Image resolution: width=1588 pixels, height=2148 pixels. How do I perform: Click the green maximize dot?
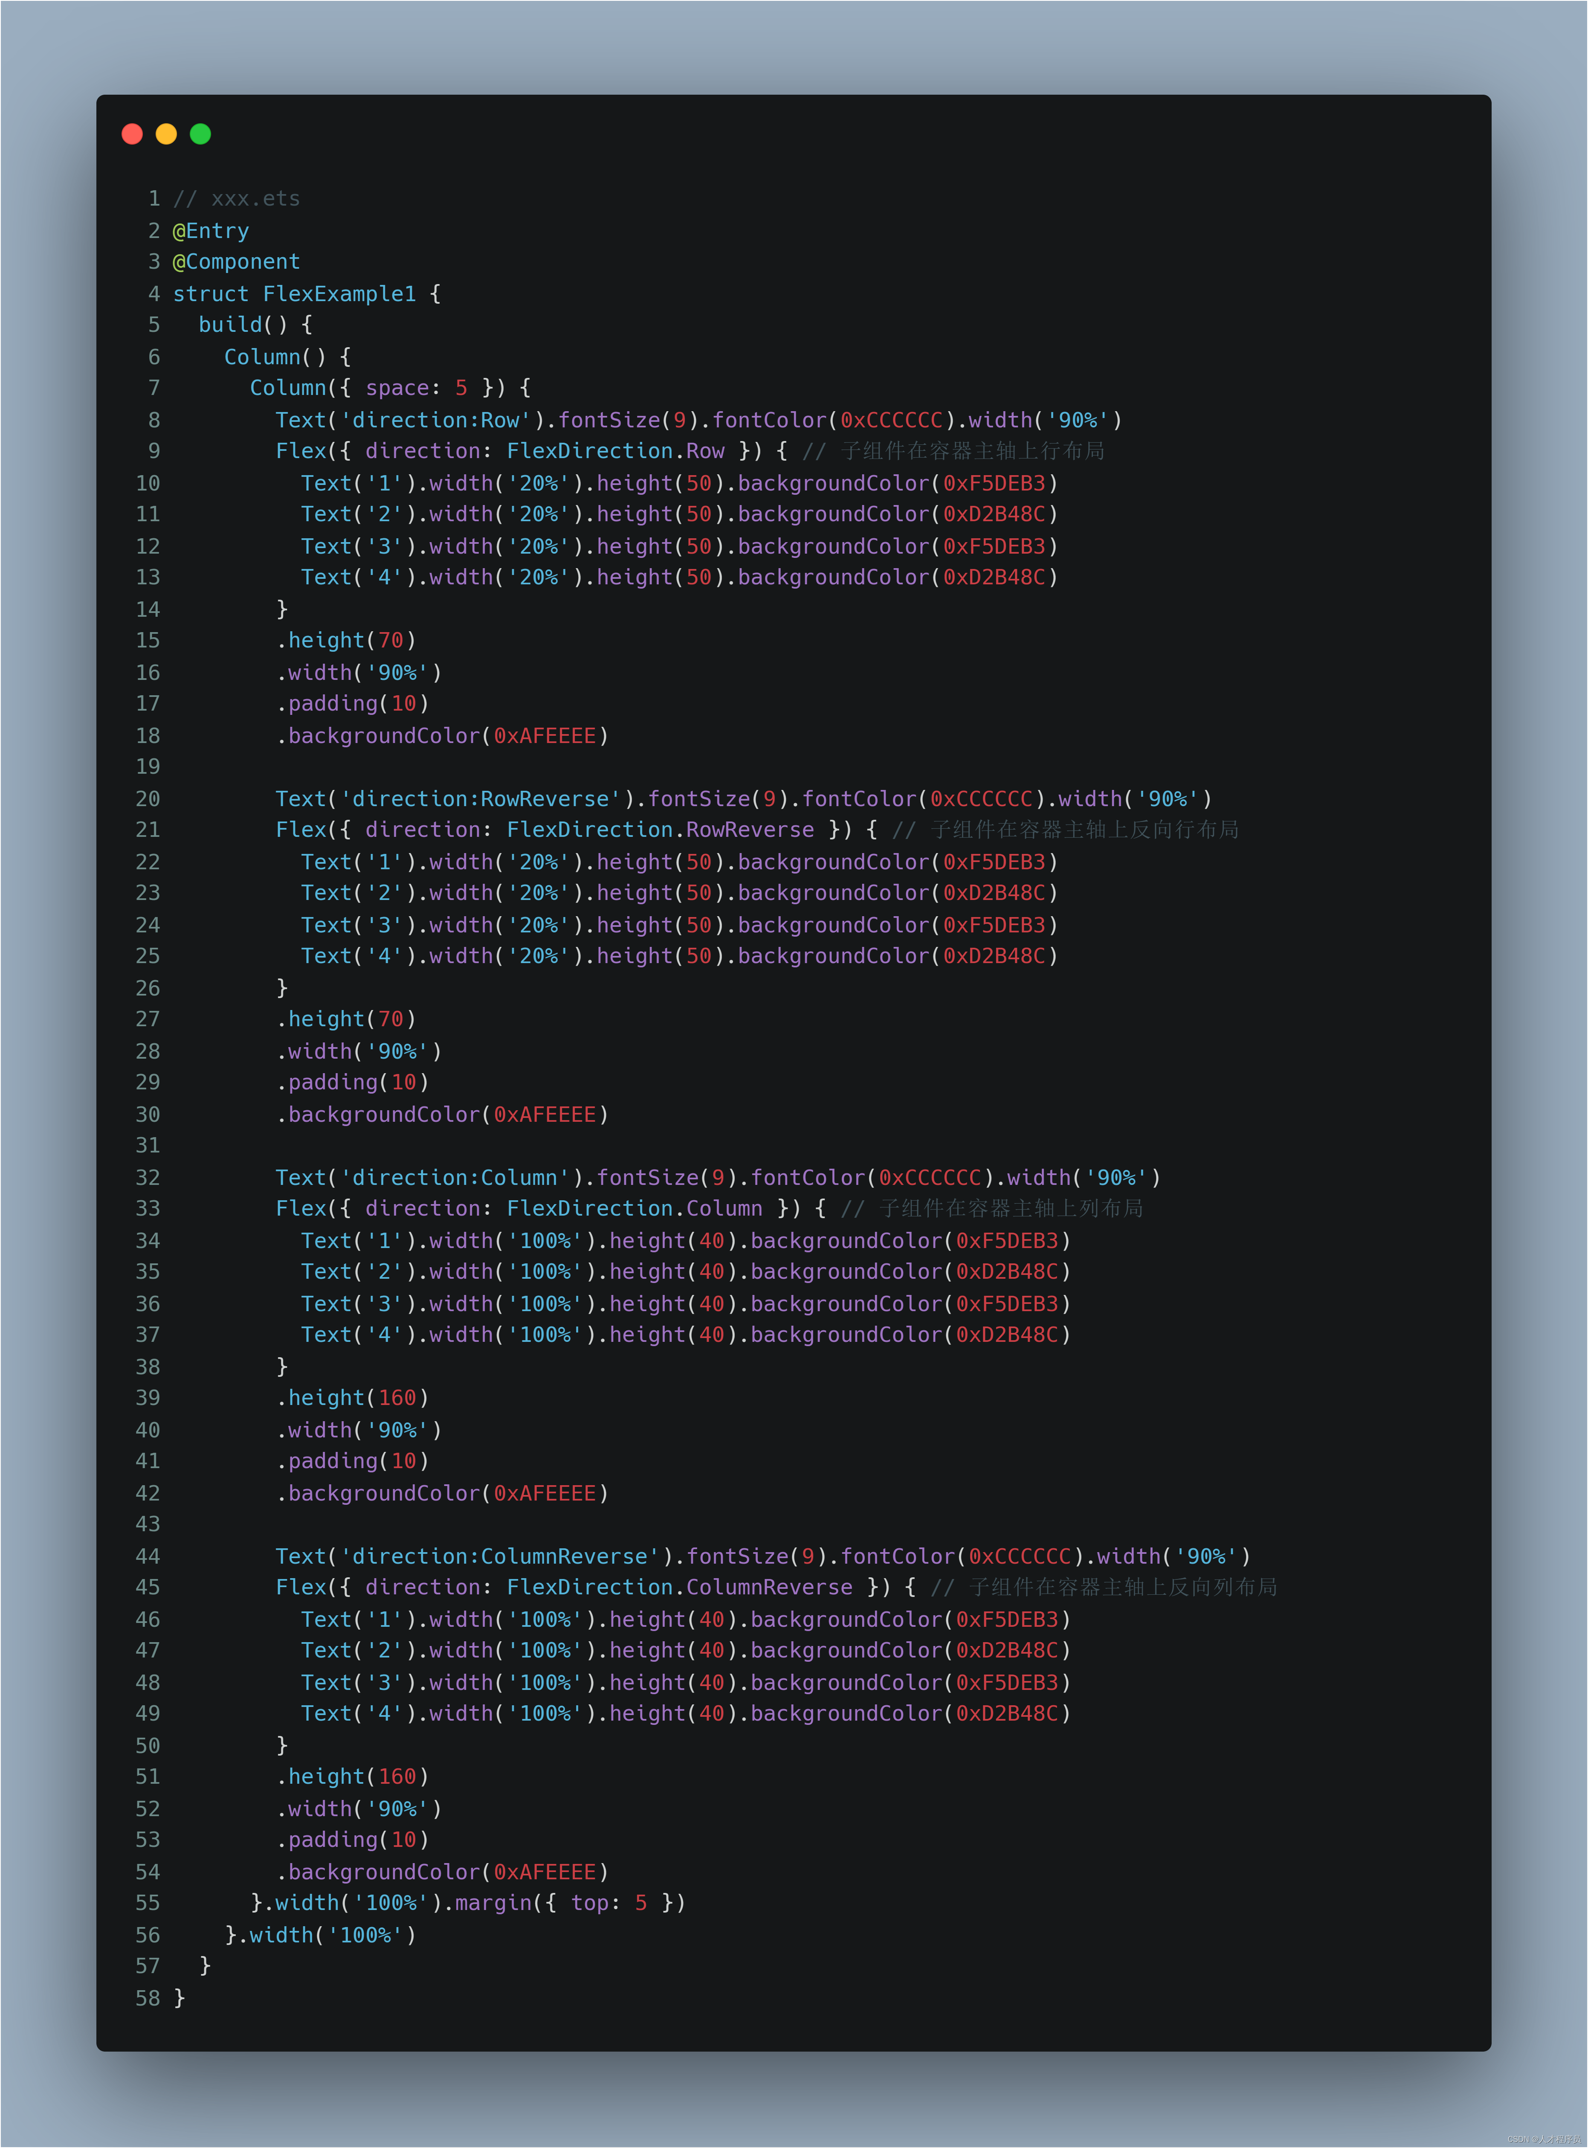pos(200,134)
